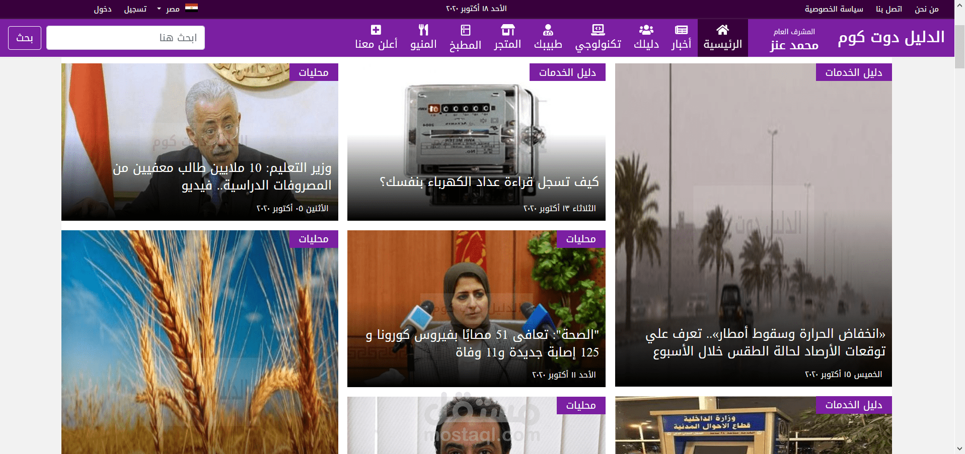
Task: Click the laptop icon above تكنولوجي
Action: 598,30
